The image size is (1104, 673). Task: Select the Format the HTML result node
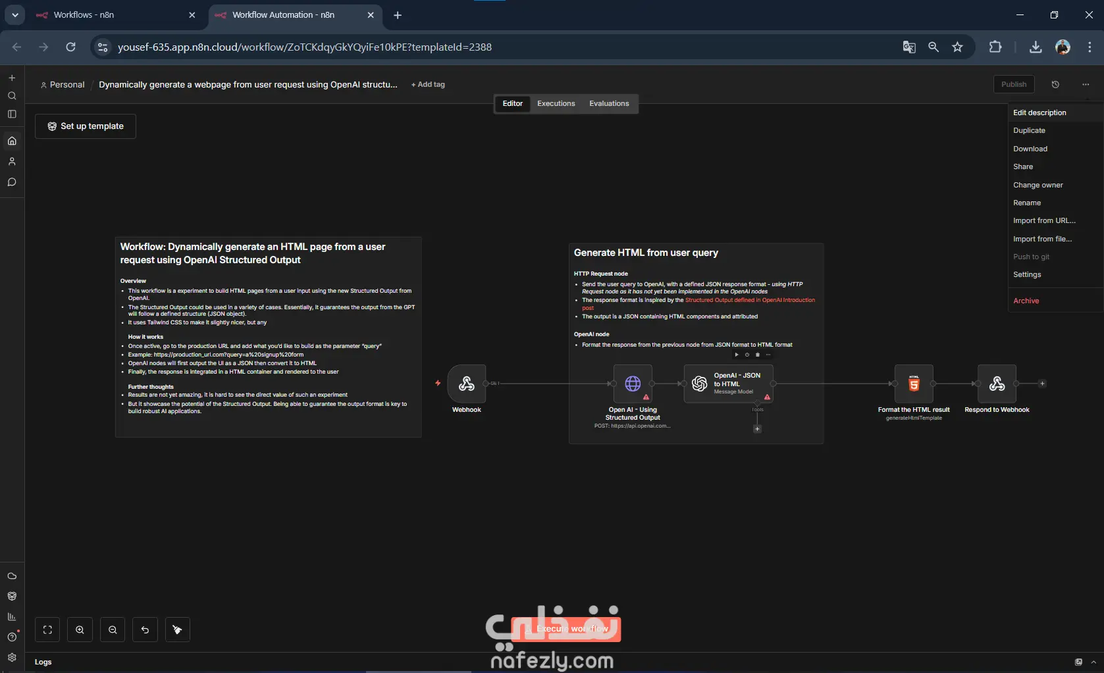point(914,384)
